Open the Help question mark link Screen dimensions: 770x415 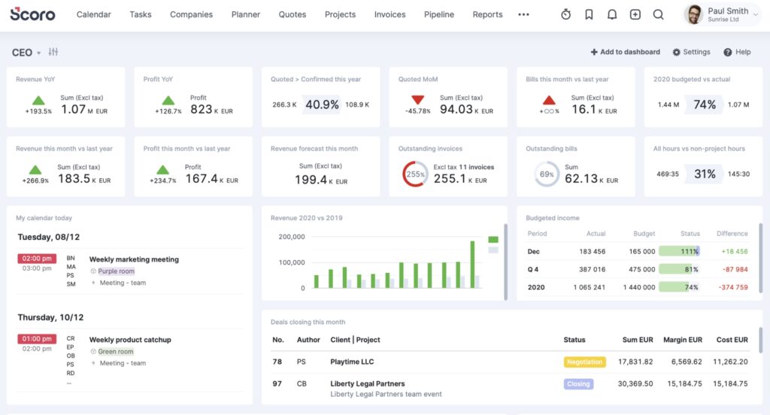pyautogui.click(x=737, y=52)
